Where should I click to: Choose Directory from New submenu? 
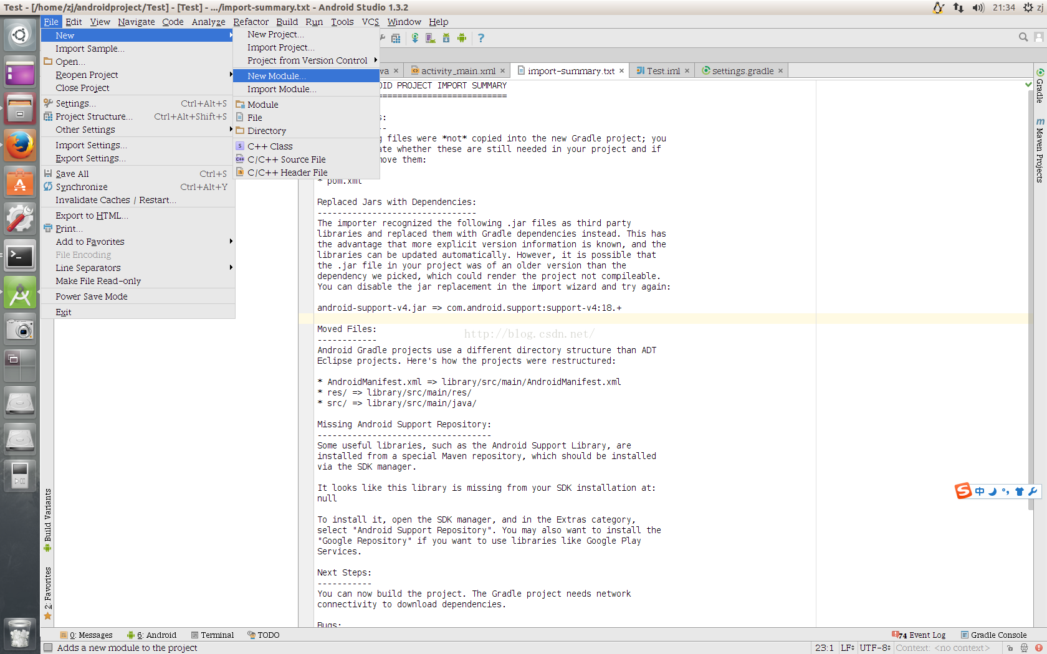click(306, 131)
